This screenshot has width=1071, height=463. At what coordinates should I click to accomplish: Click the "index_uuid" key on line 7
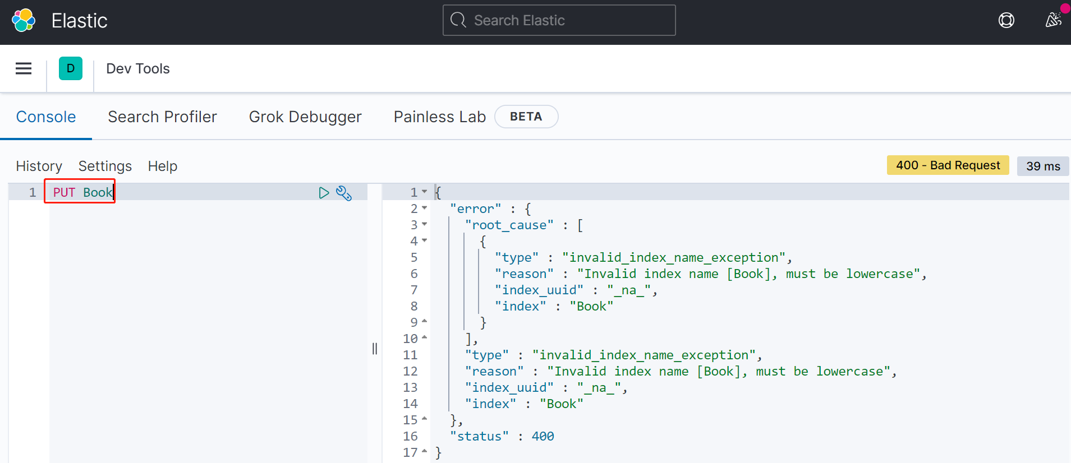click(539, 290)
